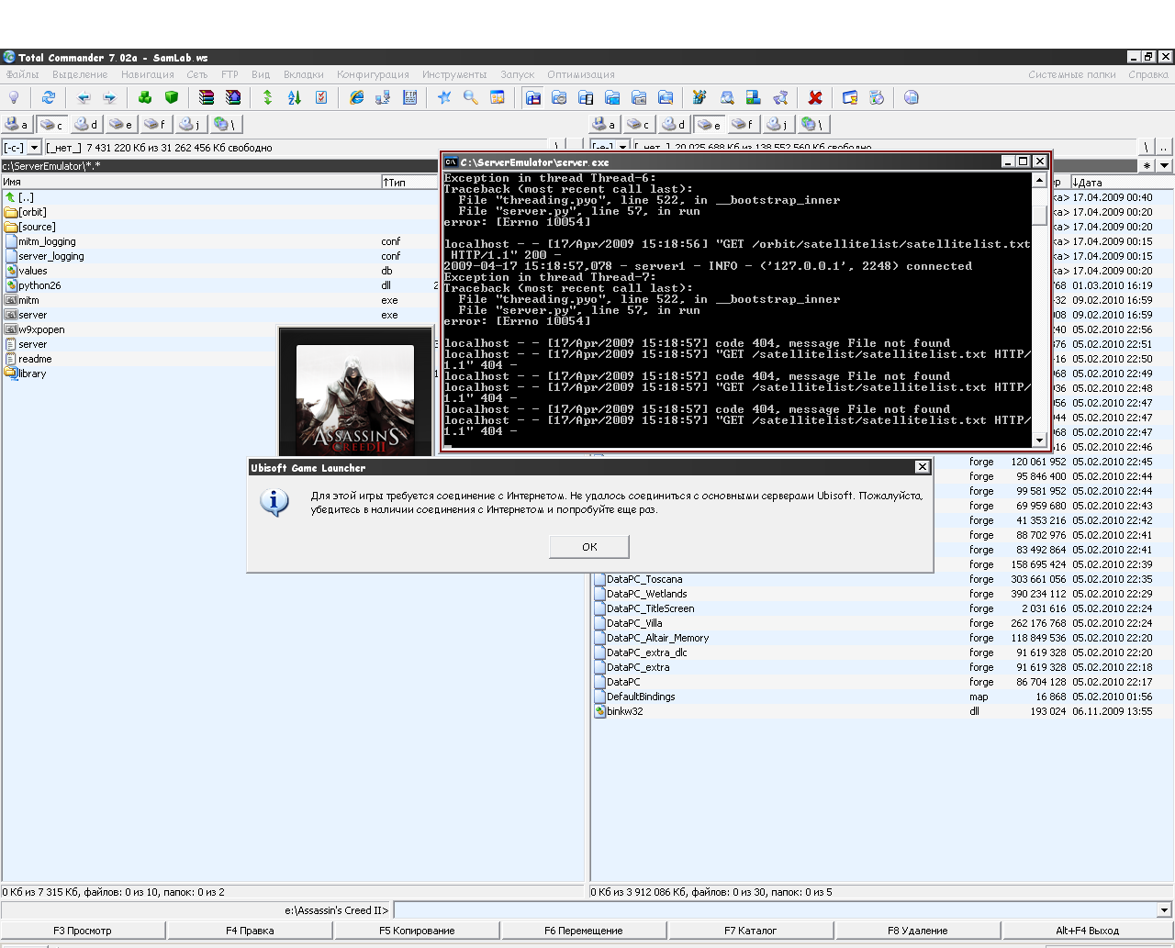Click the stacked books WinRAR archive icon
Screen dimensions: 1175x948
[x=207, y=97]
